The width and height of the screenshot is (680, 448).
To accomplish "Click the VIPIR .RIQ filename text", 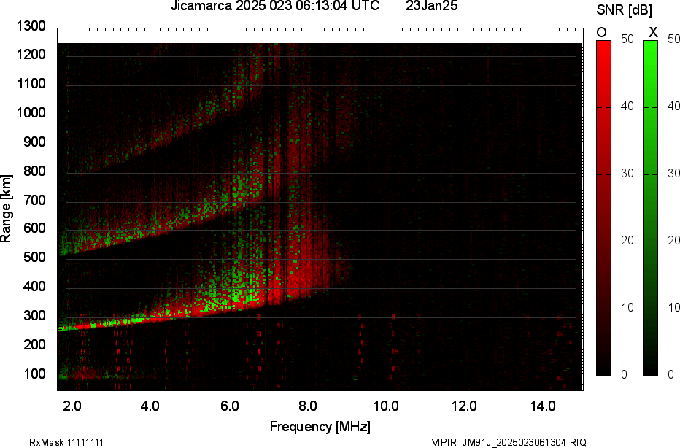I will pyautogui.click(x=509, y=442).
